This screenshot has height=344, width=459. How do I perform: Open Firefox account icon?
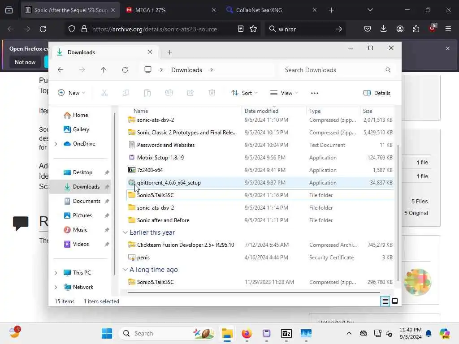tap(400, 29)
